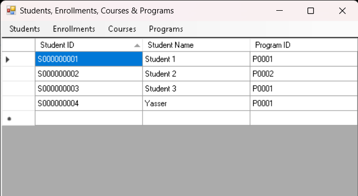Sort by Student Name column header
The width and height of the screenshot is (358, 196).
coord(196,45)
